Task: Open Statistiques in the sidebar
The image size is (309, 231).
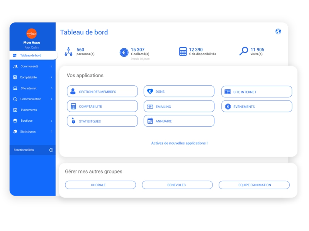Action: 32,131
